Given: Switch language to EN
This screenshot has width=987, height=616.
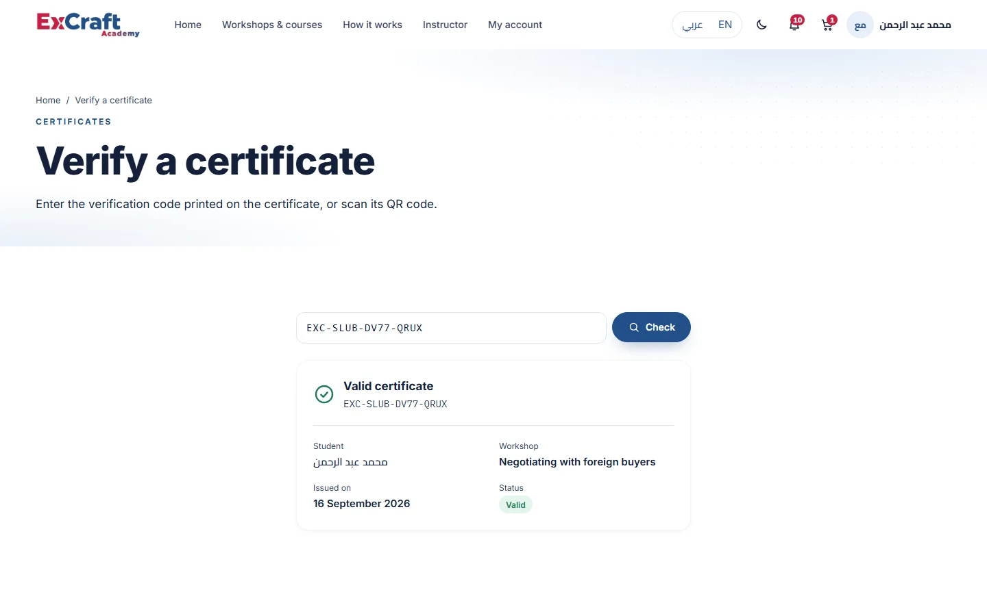Looking at the screenshot, I should pyautogui.click(x=725, y=25).
